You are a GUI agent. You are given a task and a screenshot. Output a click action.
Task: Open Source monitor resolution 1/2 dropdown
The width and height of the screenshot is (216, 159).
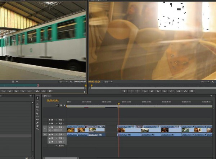[x=63, y=82]
